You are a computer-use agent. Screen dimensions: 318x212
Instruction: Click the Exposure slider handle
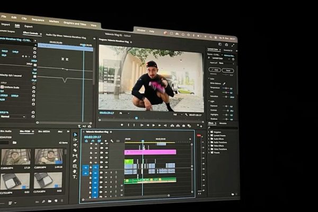[x=226, y=106]
